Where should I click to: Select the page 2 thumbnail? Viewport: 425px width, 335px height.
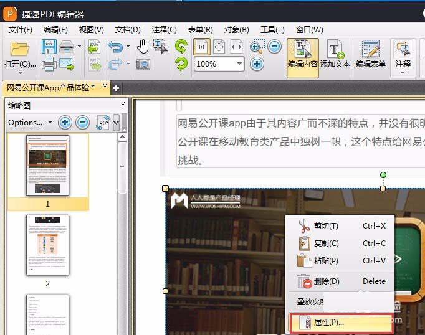47,245
